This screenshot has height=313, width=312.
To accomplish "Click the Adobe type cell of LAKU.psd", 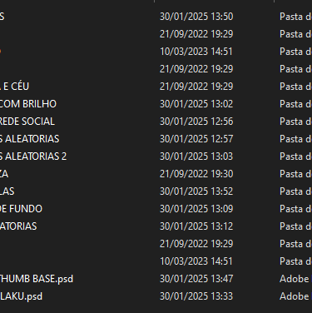I will (295, 296).
